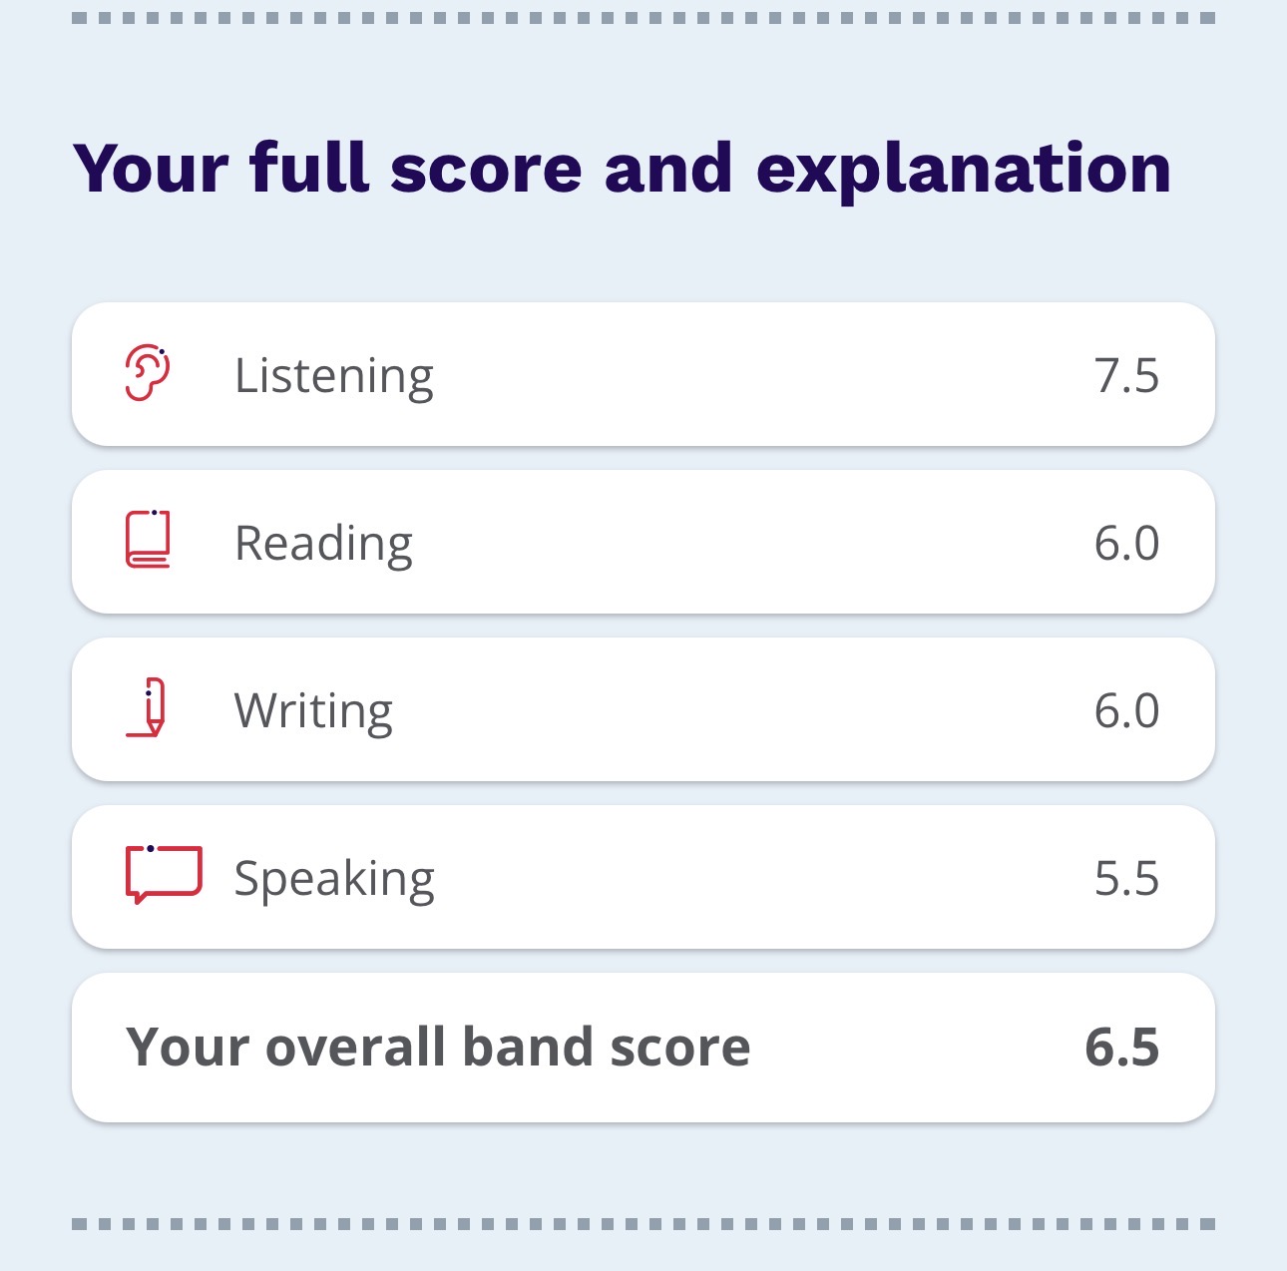Image resolution: width=1287 pixels, height=1271 pixels.
Task: Select 'Your overall band score' text
Action: (438, 1048)
